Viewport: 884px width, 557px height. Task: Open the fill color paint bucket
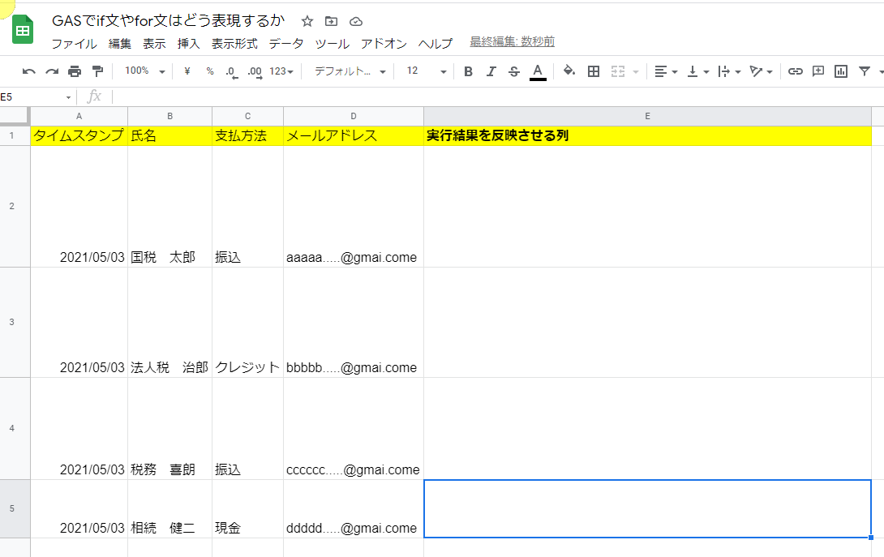569,71
